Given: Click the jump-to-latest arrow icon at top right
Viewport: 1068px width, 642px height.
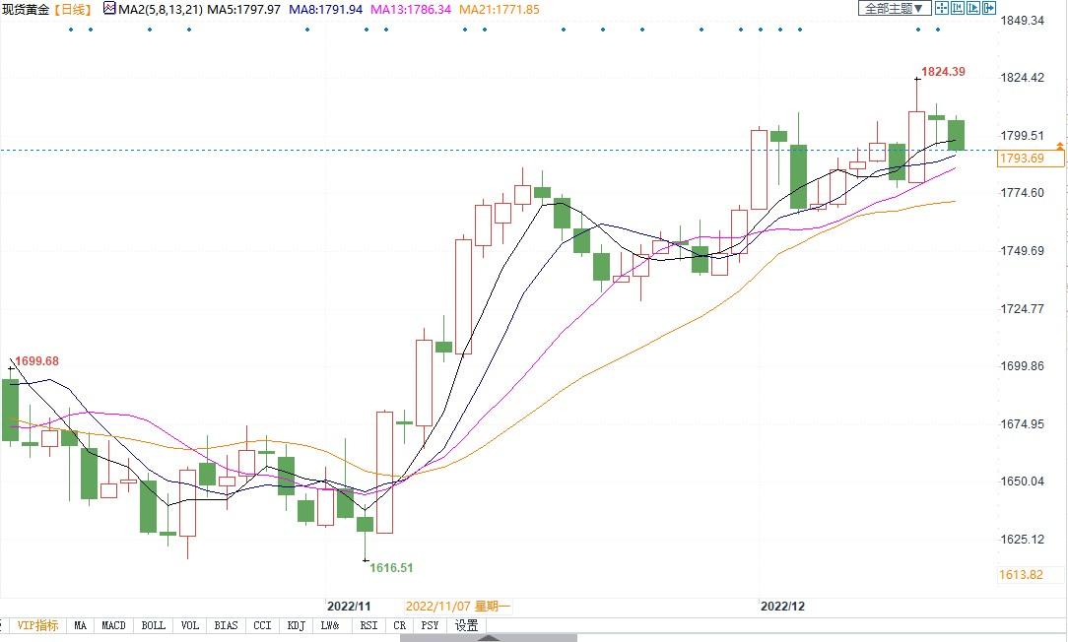Looking at the screenshot, I should [989, 9].
